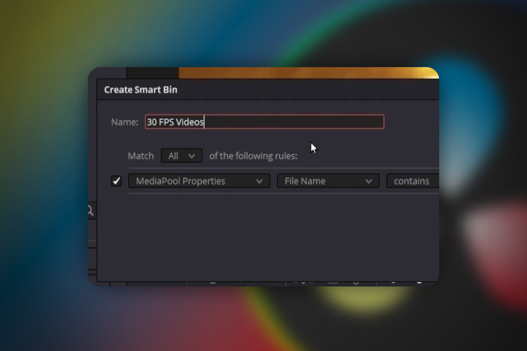Click the Create Smart Bin title text
The height and width of the screenshot is (351, 527).
click(141, 90)
